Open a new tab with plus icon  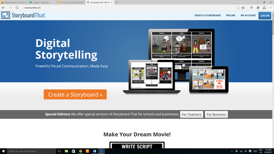click(116, 2)
